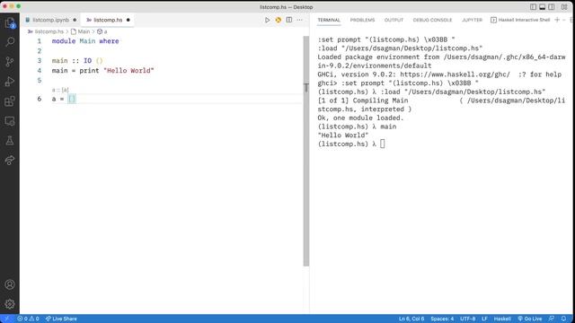This screenshot has height=323, width=575.
Task: Open the Live Share activity bar view
Action: point(10,160)
